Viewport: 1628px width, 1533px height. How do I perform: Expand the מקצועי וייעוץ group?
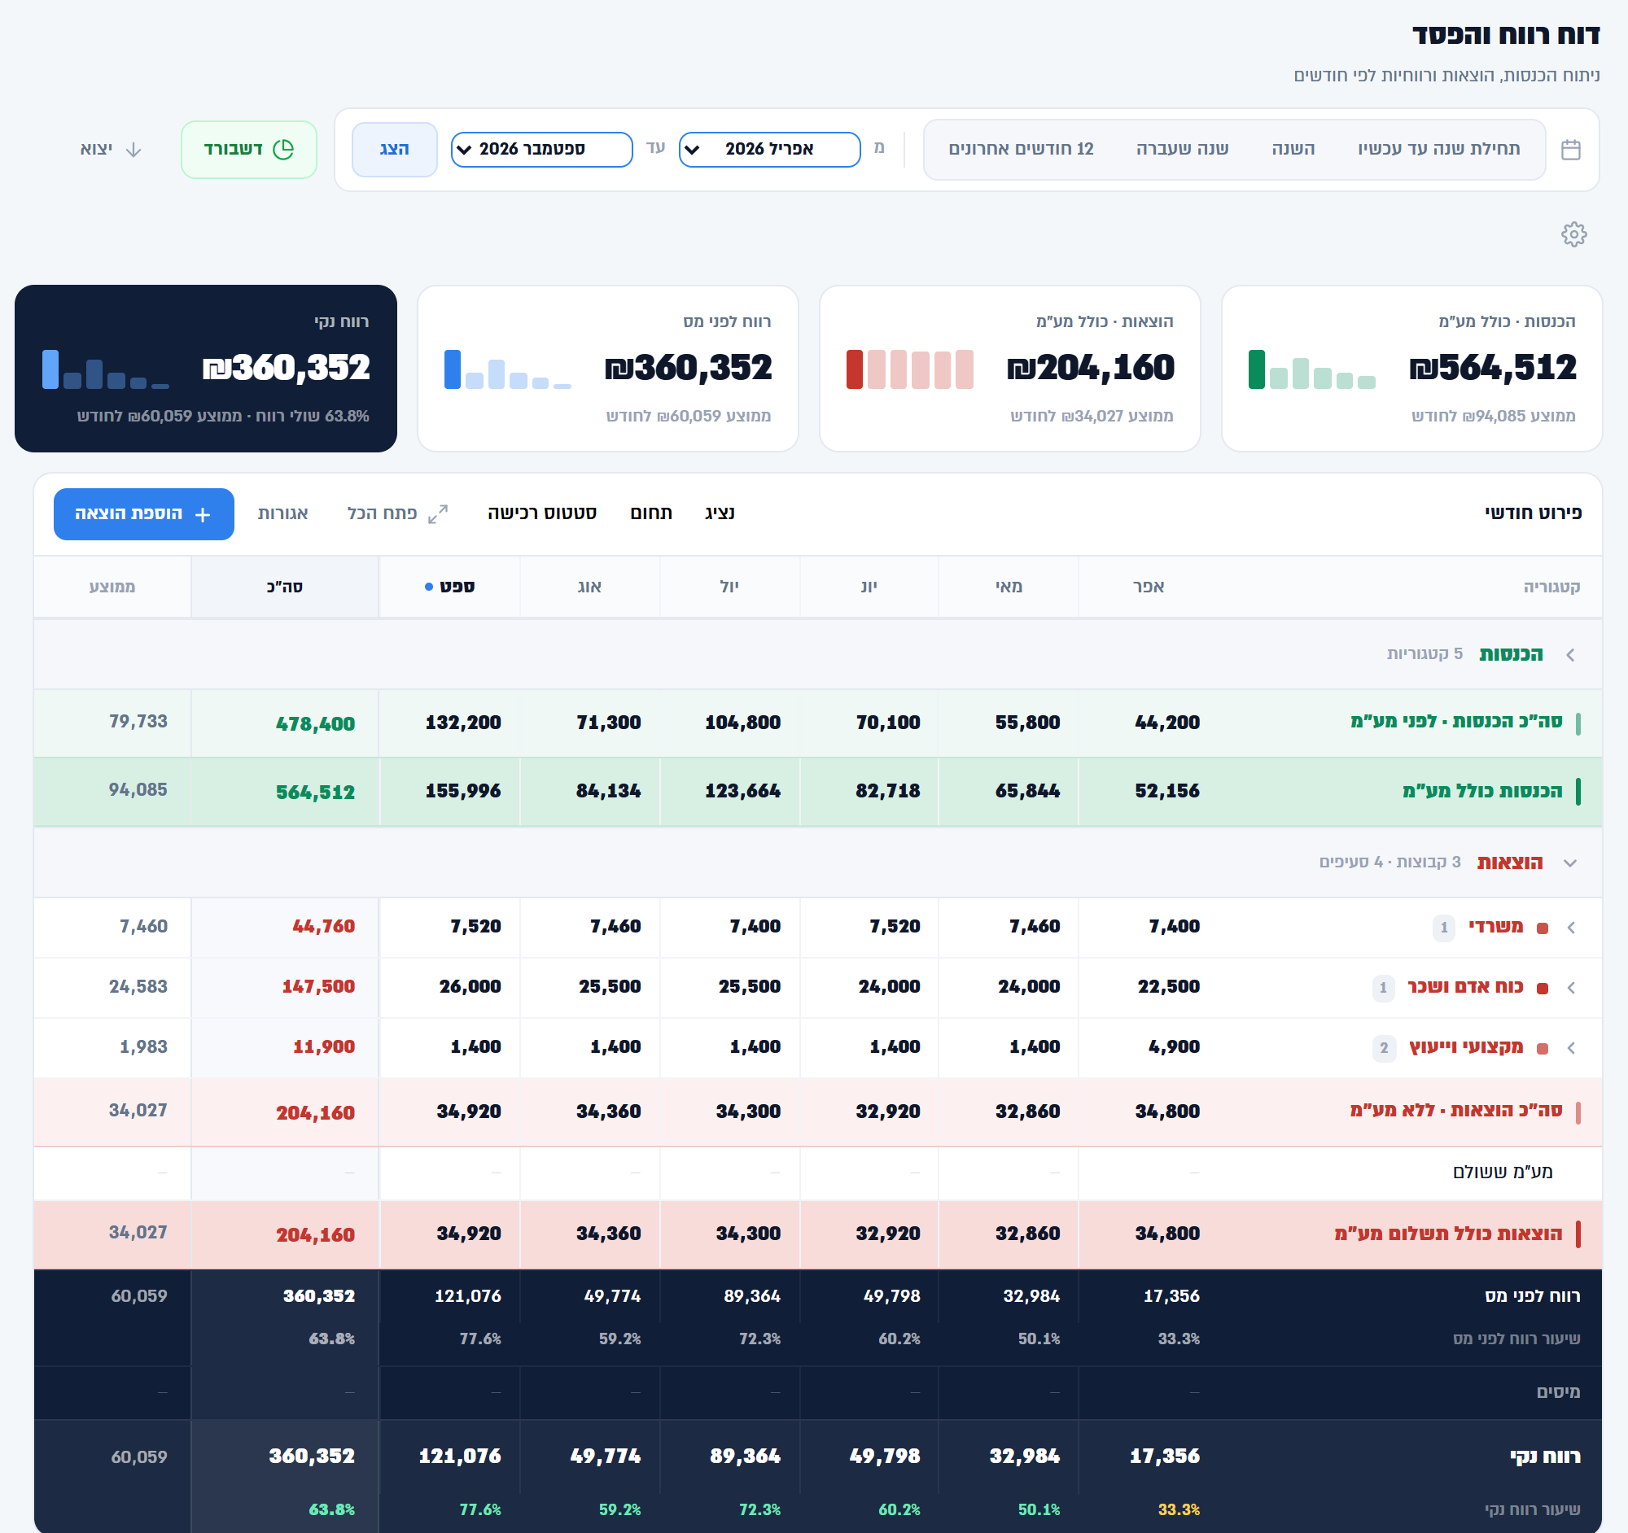(1571, 1048)
